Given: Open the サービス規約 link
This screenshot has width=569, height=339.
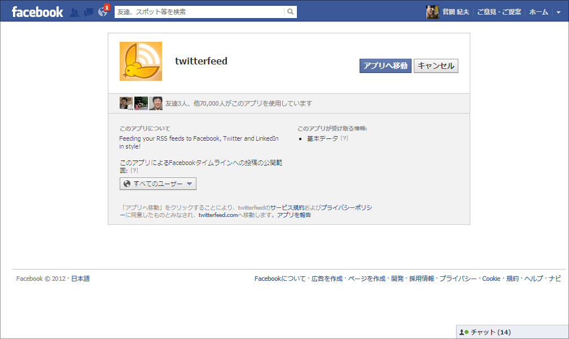Looking at the screenshot, I should point(287,207).
